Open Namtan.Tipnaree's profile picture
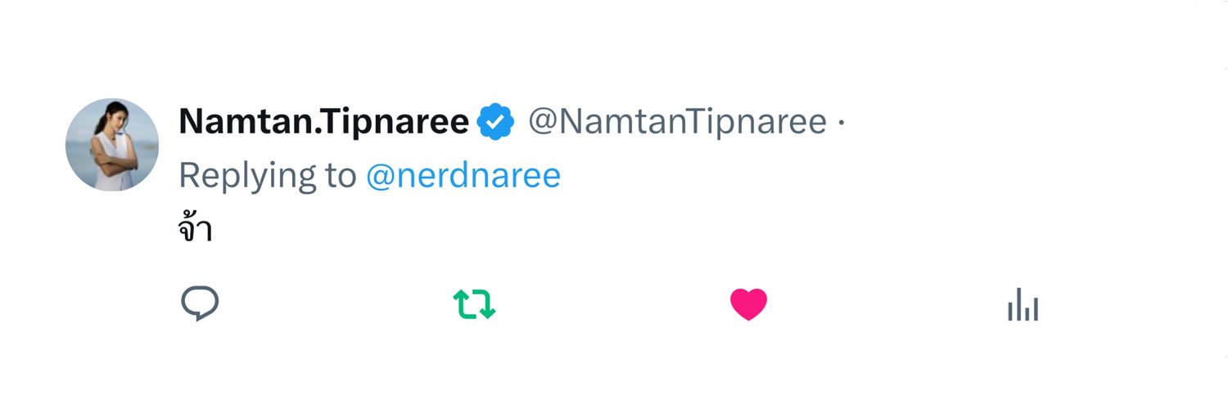Image resolution: width=1228 pixels, height=408 pixels. [112, 145]
